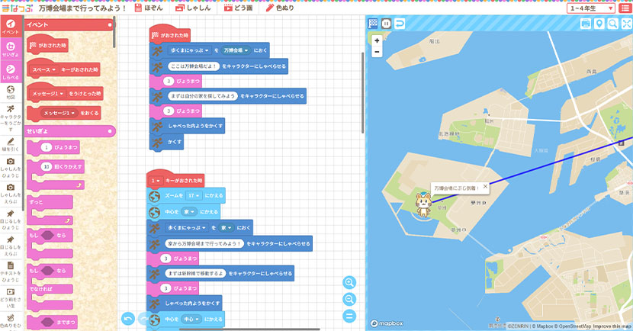Screen dimensions: 633x331
Task: Select the しゃしん photo menu
Action: (x=191, y=8)
